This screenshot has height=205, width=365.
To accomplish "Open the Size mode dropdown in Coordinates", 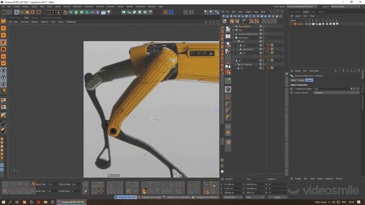I will [x=255, y=197].
